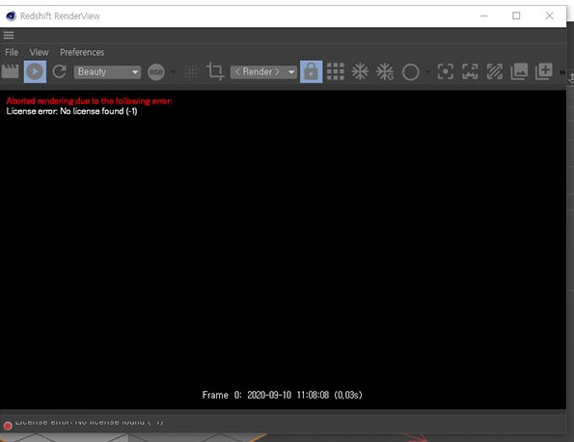
Task: Click the frame-with-image fit icon
Action: (470, 71)
